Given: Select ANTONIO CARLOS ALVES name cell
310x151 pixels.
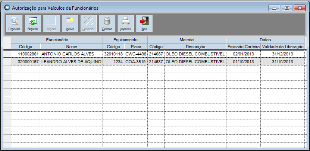Looking at the screenshot, I should point(72,54).
